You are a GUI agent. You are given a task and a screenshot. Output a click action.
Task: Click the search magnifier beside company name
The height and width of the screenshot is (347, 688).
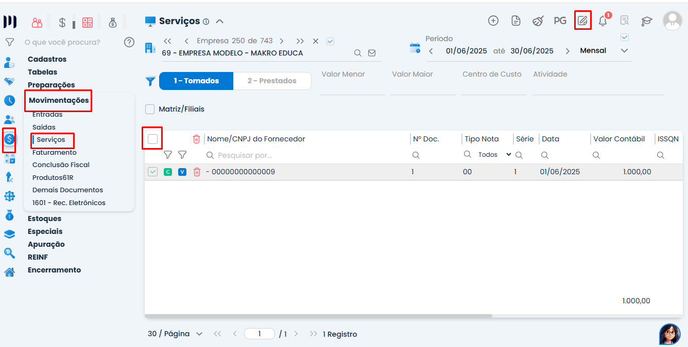pos(357,53)
